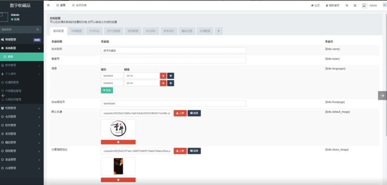Click the dark plus icon beside frontend row
This screenshot has height=185, width=387.
(x=171, y=83)
